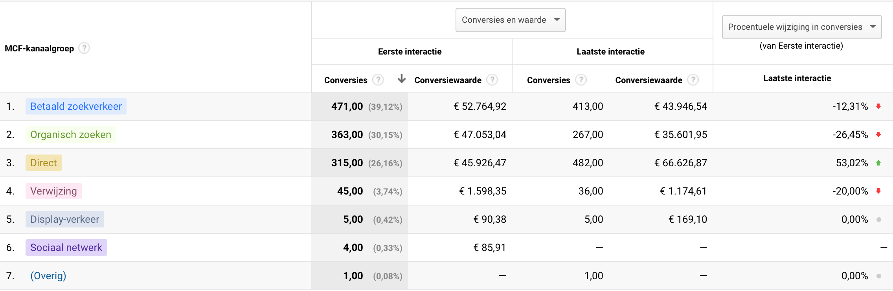
Task: Select the Direct channel label
Action: (x=44, y=163)
